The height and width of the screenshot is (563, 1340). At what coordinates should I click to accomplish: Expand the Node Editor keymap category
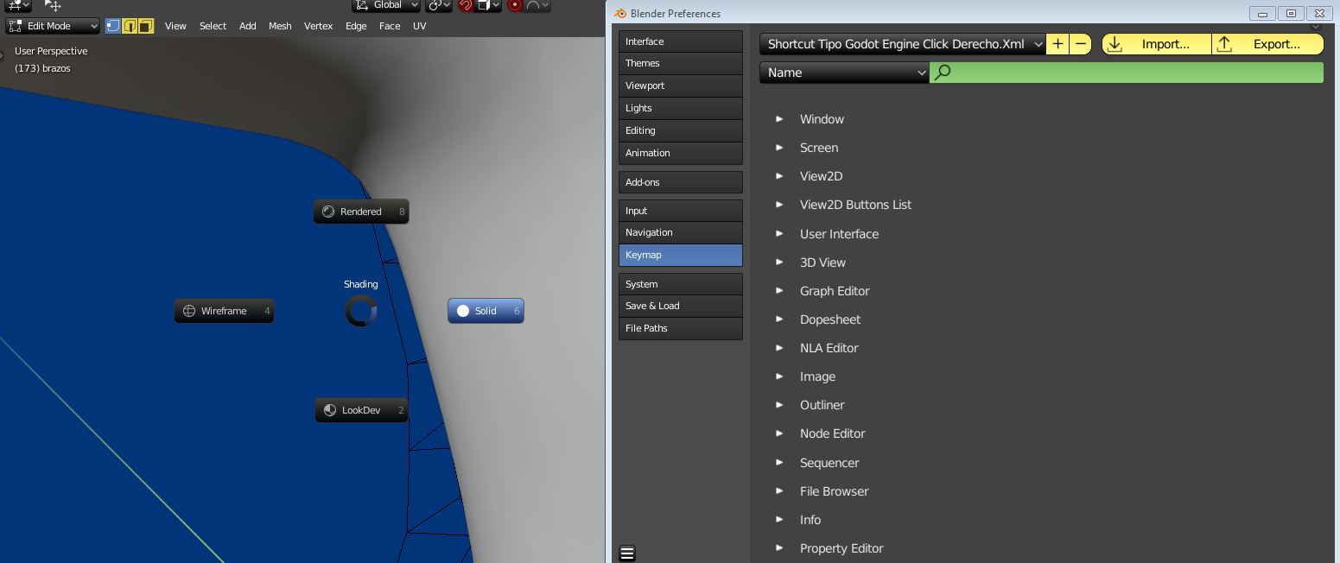[779, 433]
